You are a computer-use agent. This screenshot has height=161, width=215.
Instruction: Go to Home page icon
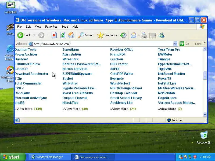71,35
